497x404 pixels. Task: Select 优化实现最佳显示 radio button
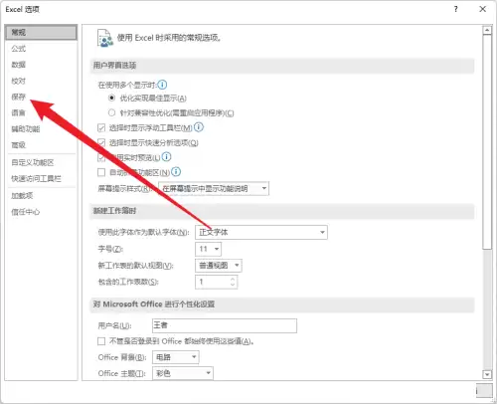112,98
